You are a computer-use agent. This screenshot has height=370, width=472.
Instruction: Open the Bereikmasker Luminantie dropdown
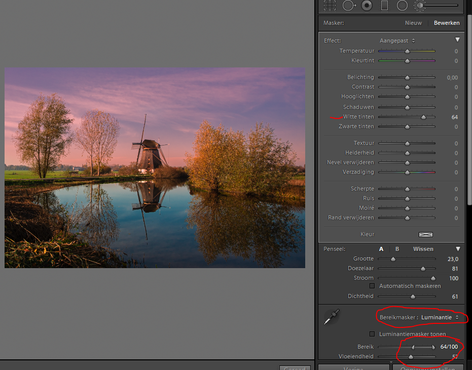click(x=440, y=317)
